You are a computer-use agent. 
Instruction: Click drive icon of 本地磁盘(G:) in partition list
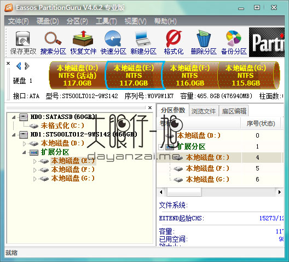click(178, 179)
